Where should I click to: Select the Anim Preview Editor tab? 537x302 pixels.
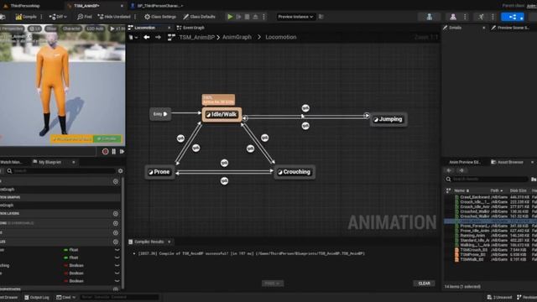pyautogui.click(x=464, y=162)
